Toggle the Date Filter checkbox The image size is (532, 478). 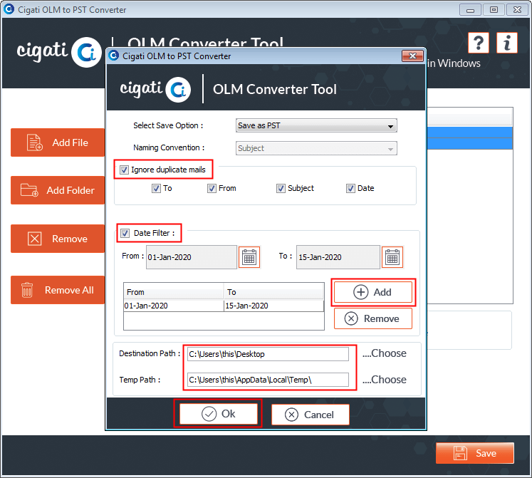click(x=125, y=233)
